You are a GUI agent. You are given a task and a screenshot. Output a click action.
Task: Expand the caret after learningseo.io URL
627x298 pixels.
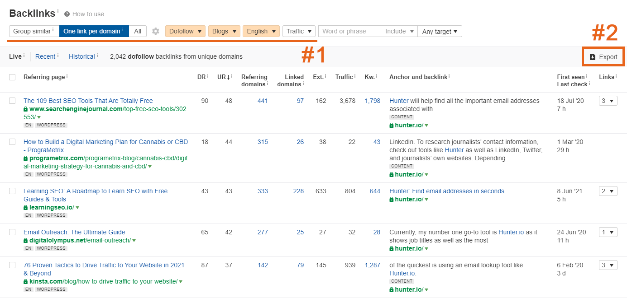coord(77,208)
